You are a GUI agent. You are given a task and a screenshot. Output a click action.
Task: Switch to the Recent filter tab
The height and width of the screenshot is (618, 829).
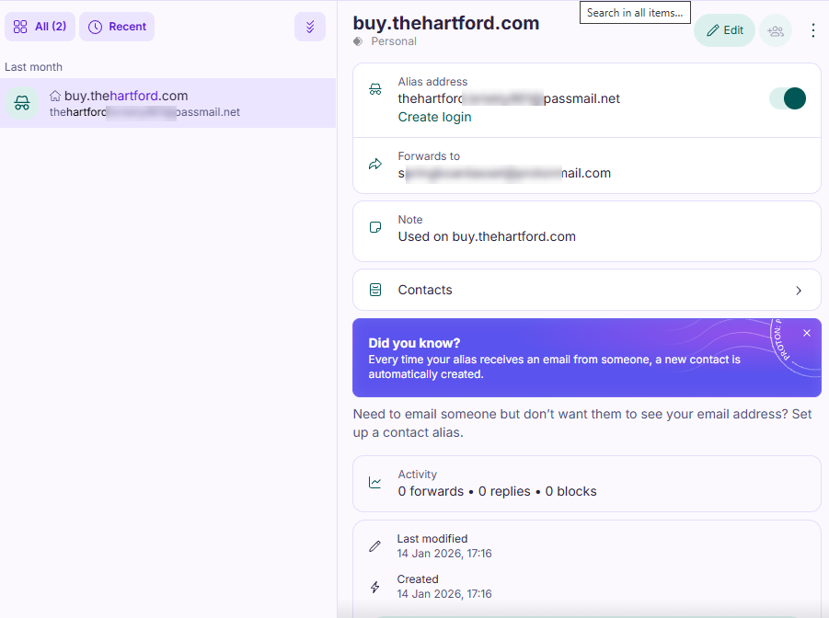[117, 27]
